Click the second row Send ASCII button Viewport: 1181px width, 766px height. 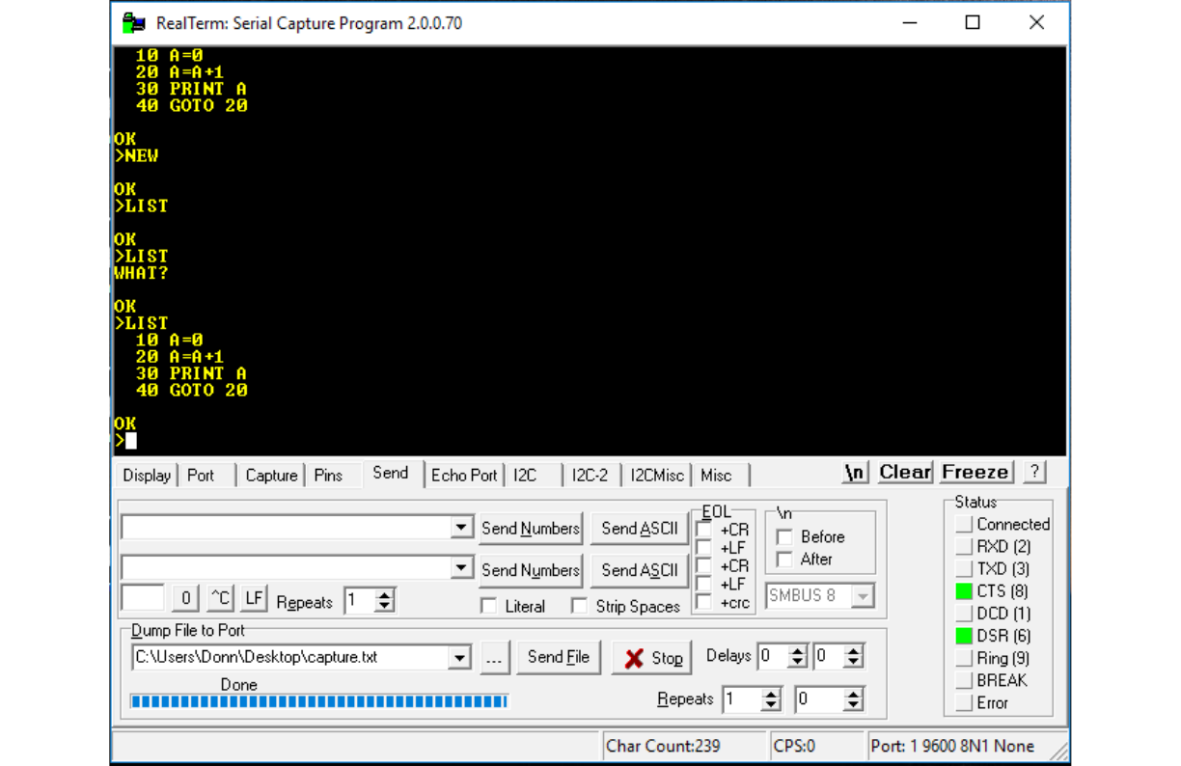(x=639, y=570)
